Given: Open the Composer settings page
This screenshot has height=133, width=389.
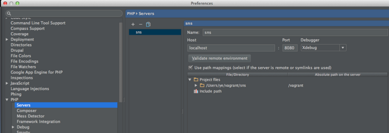Looking at the screenshot, I should point(27,111).
